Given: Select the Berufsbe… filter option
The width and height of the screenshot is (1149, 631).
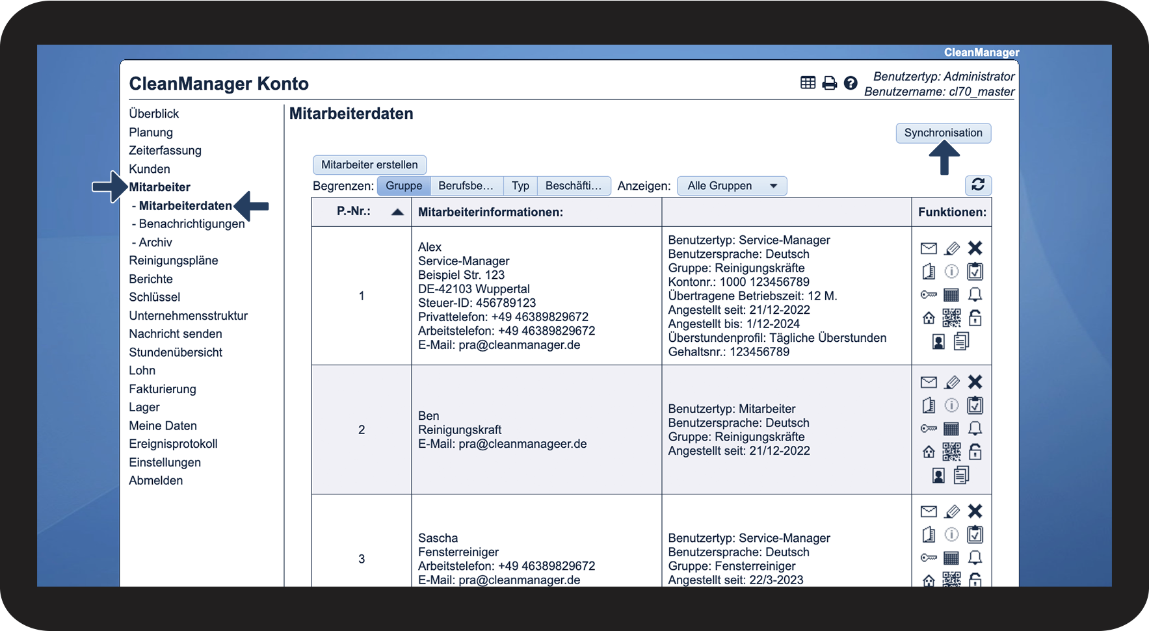Looking at the screenshot, I should click(x=466, y=186).
